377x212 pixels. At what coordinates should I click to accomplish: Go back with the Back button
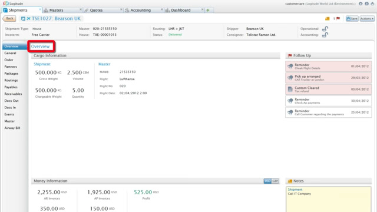[x=9, y=18]
